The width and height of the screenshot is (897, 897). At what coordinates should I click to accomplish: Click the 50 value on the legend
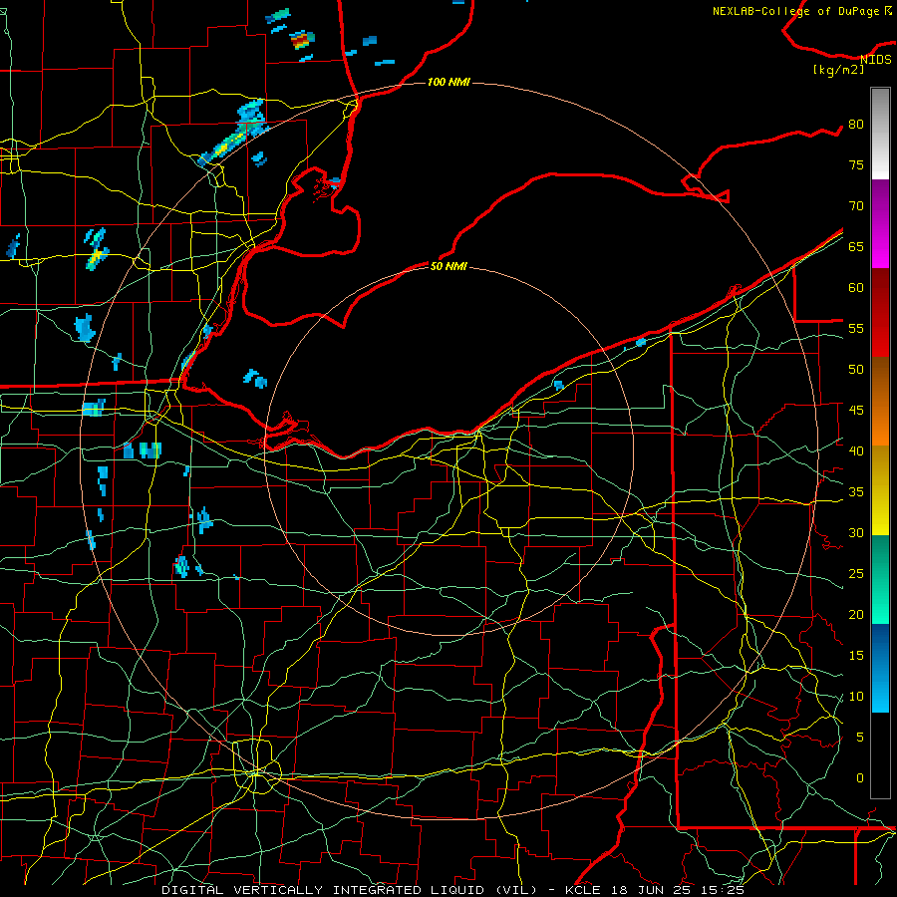[856, 369]
